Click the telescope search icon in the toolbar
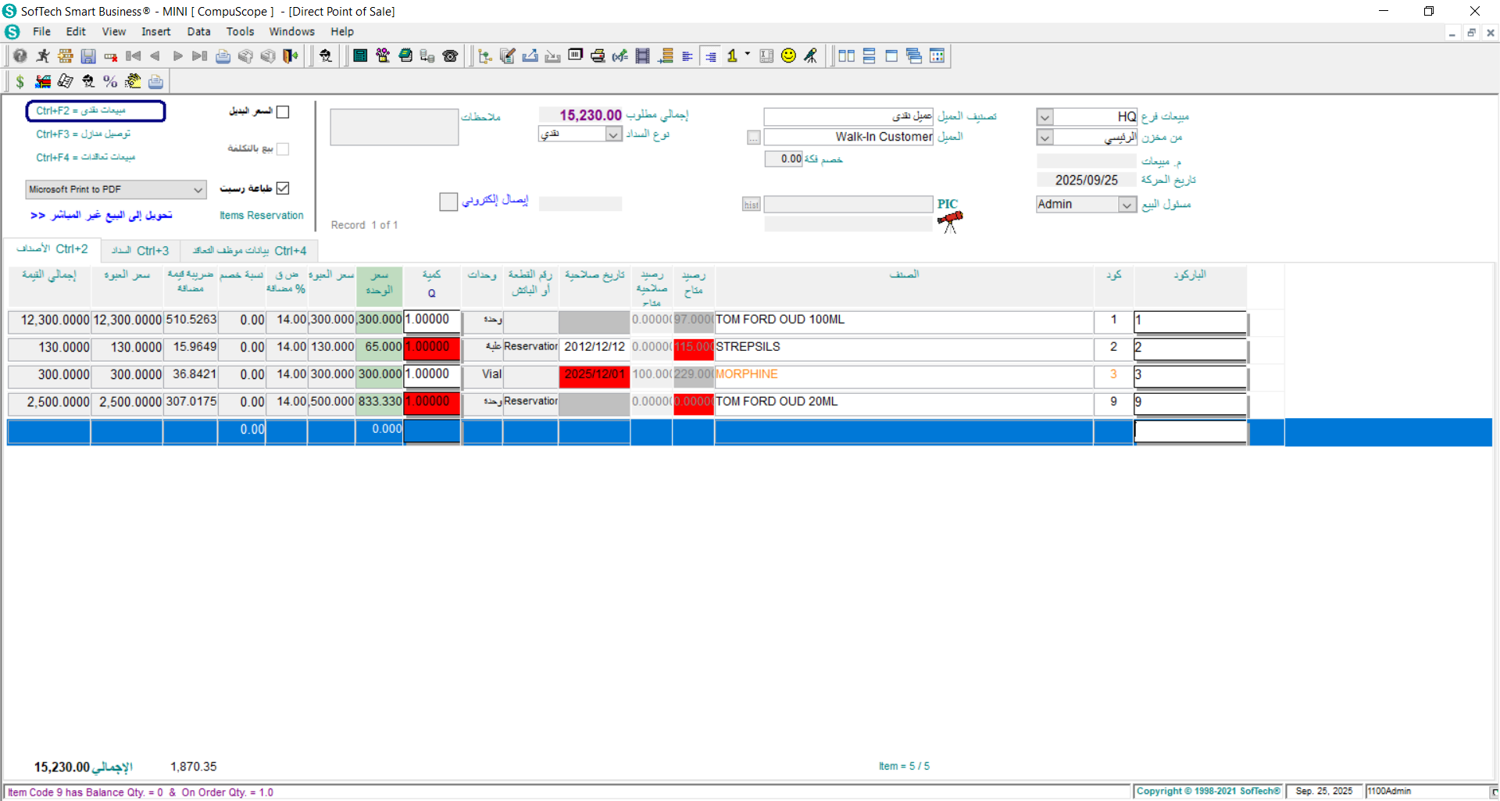 point(811,55)
